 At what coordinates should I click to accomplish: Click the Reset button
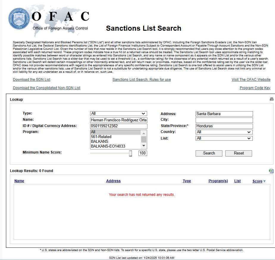point(238,153)
